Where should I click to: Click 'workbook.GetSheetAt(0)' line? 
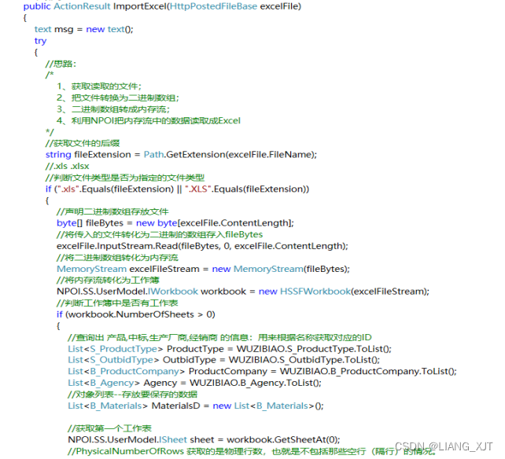pyautogui.click(x=204, y=440)
